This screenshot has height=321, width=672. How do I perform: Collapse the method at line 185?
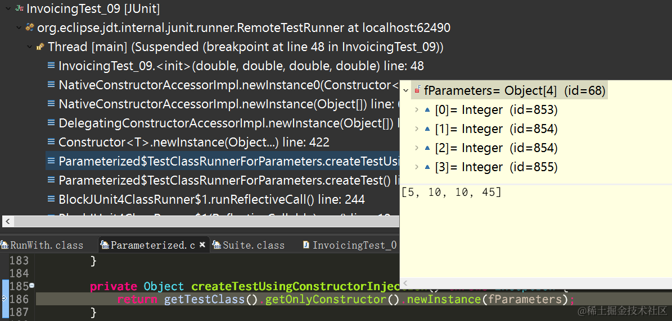[x=32, y=286]
